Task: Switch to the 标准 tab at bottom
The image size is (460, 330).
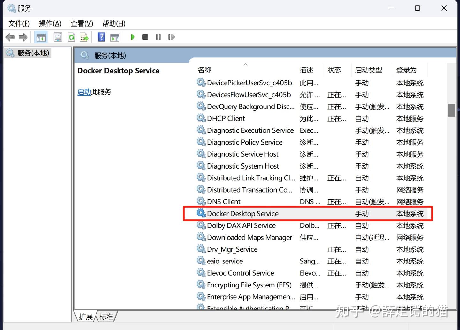Action: (x=105, y=316)
